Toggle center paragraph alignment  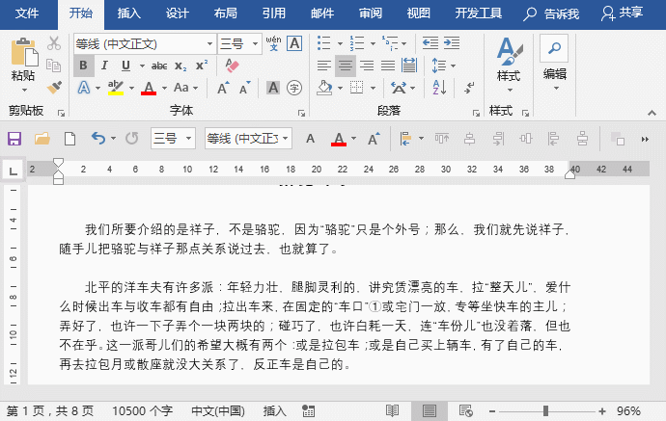pos(346,66)
